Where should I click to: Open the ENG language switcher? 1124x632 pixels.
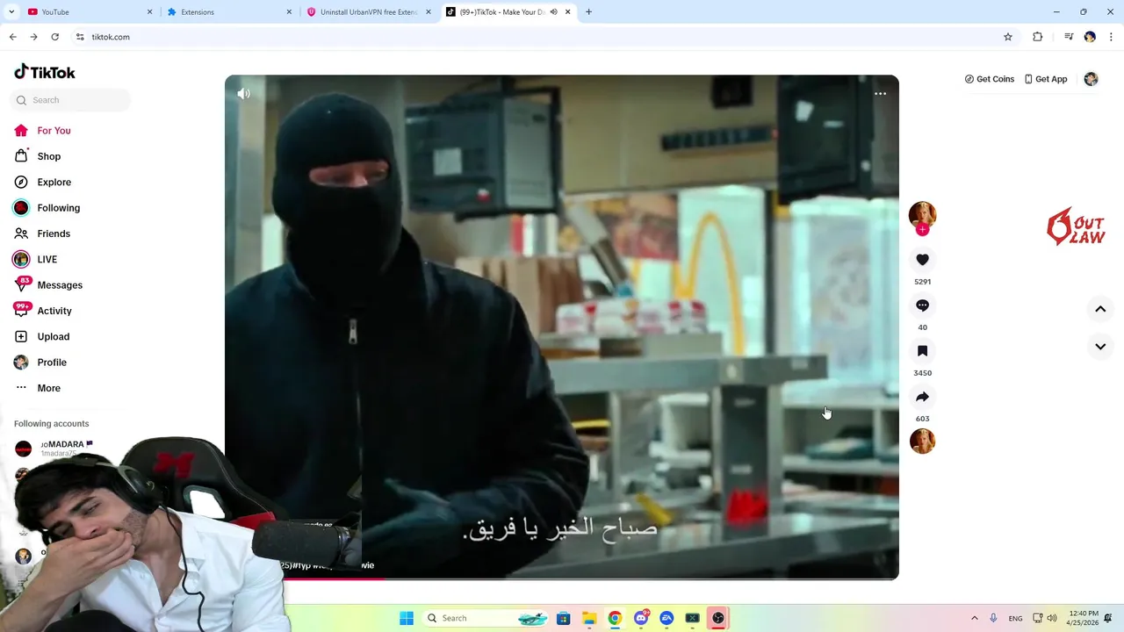(1015, 618)
